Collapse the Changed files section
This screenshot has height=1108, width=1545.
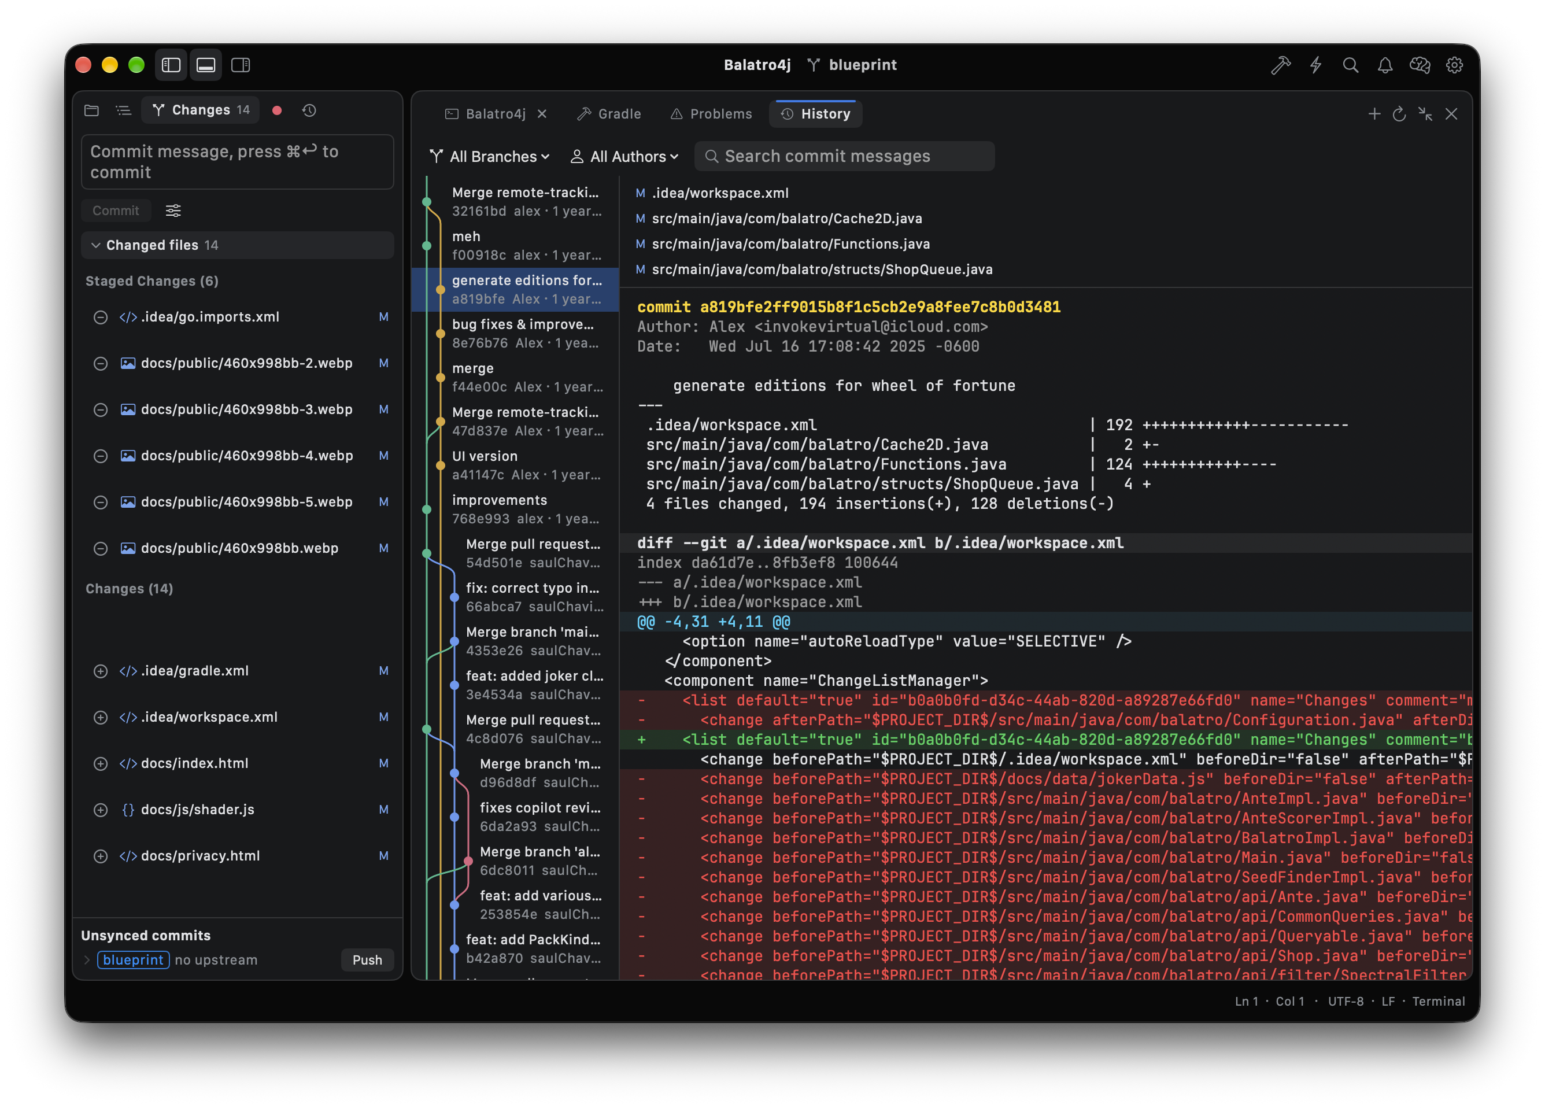[x=237, y=245]
